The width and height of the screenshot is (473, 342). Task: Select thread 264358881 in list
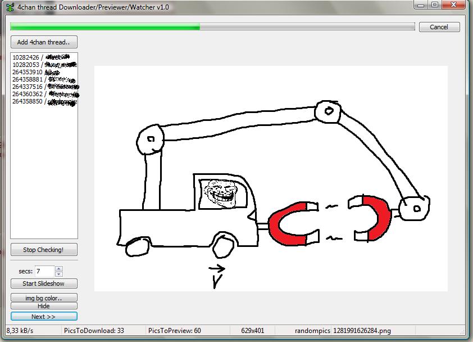click(44, 79)
